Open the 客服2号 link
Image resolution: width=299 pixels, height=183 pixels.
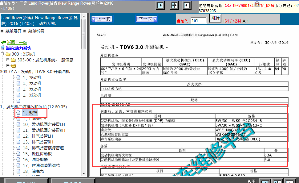[x=267, y=6]
